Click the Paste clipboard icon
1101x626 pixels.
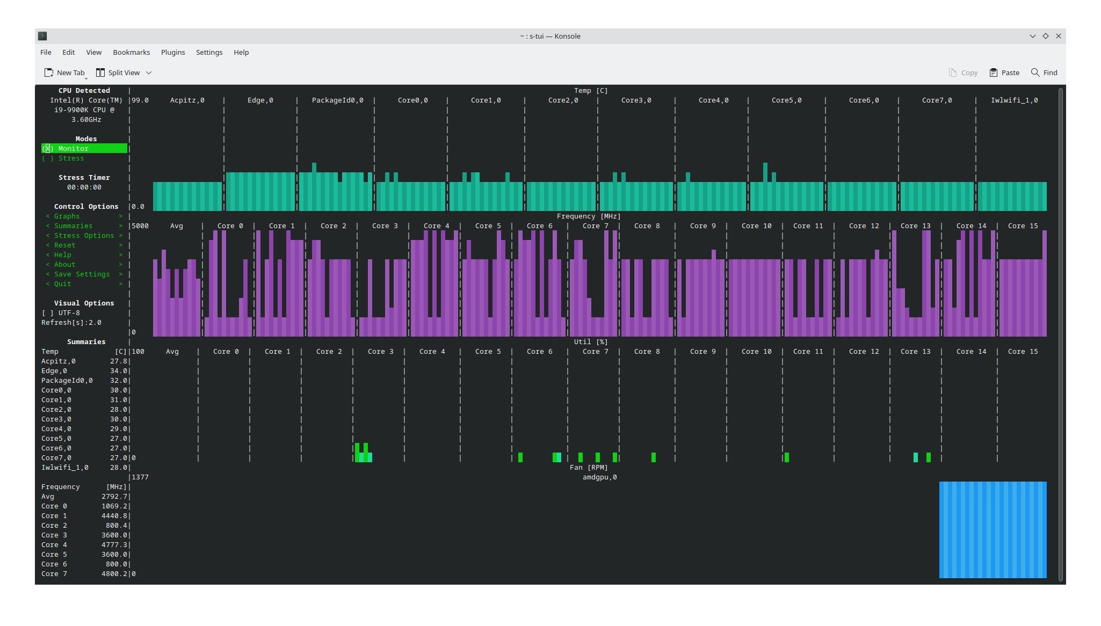pyautogui.click(x=994, y=72)
